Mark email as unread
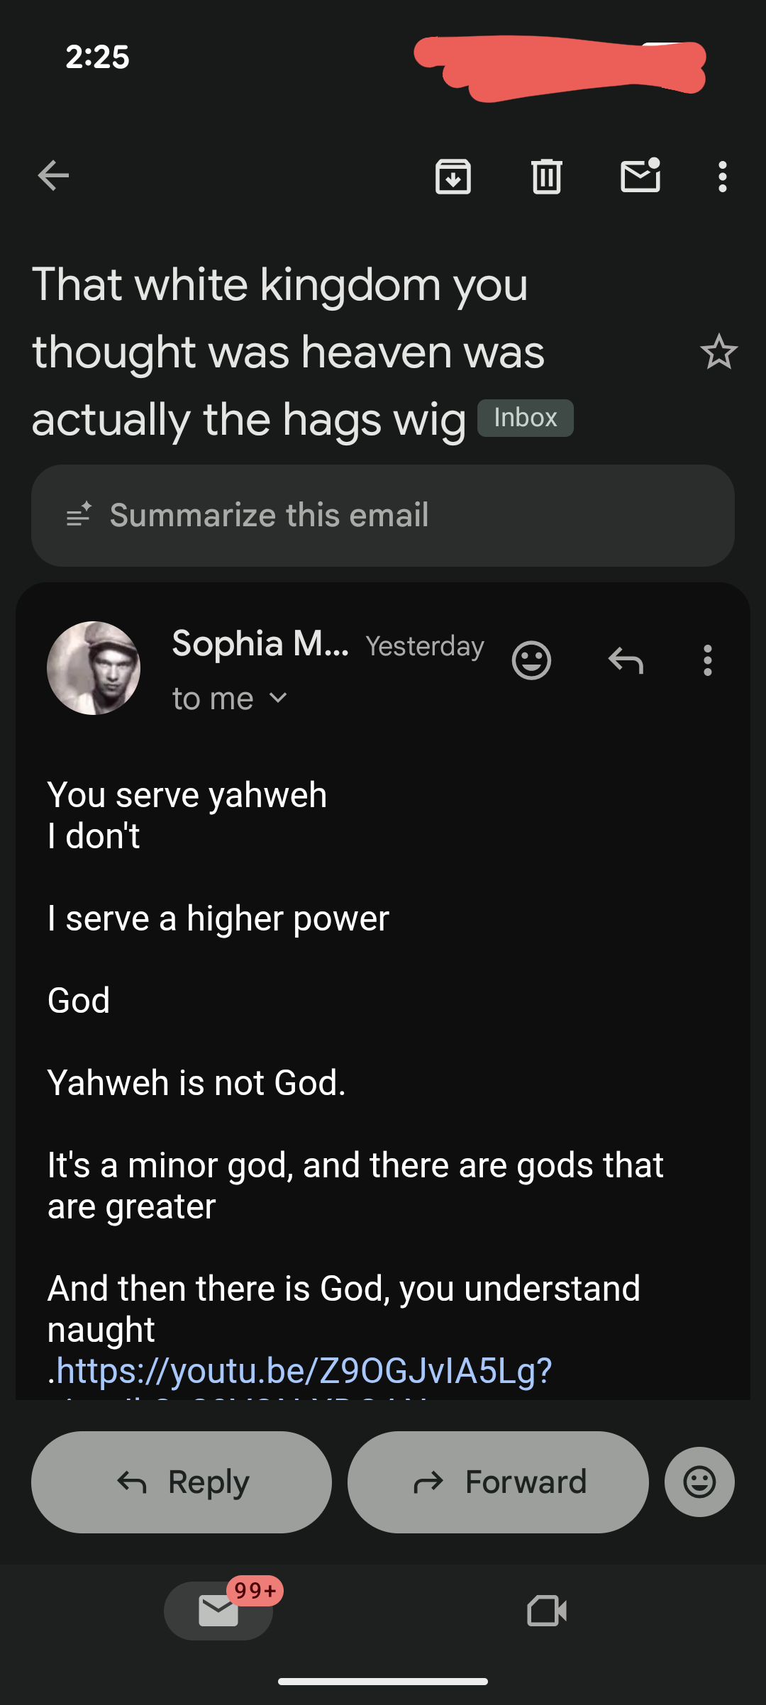The height and width of the screenshot is (1705, 766). [x=640, y=176]
